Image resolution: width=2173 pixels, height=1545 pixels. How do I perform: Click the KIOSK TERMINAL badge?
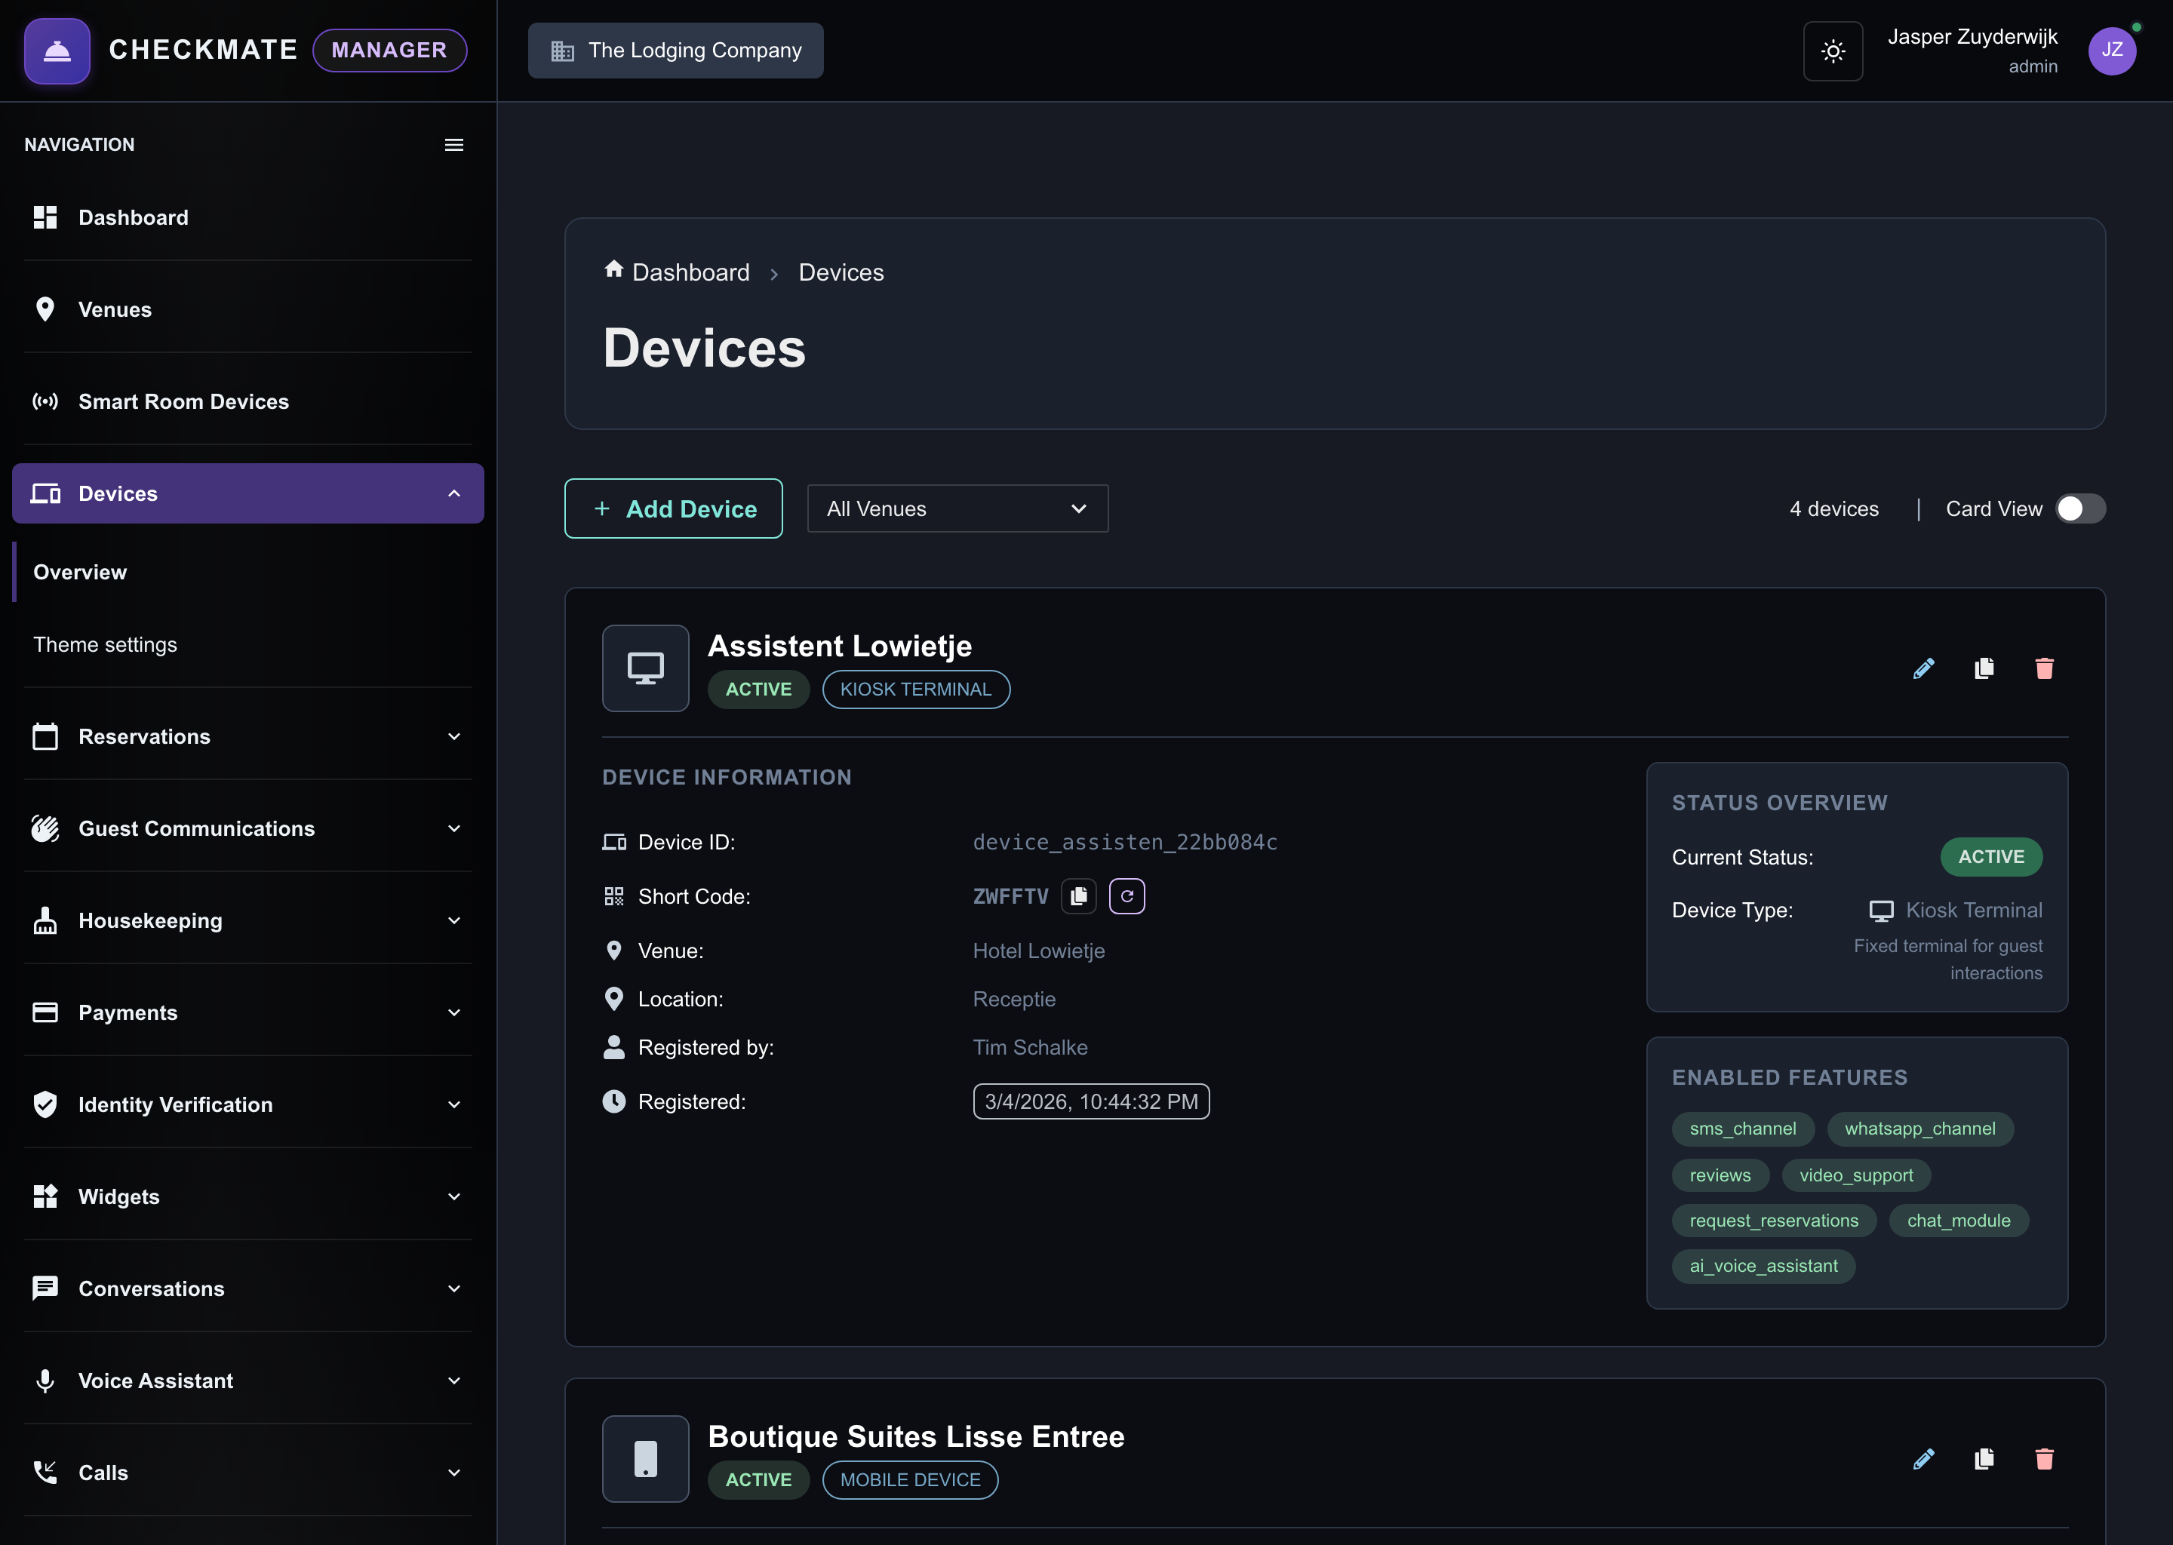click(915, 690)
